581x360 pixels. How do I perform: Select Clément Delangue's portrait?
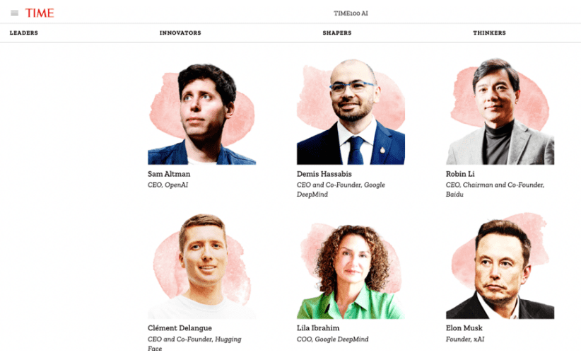[x=202, y=265]
